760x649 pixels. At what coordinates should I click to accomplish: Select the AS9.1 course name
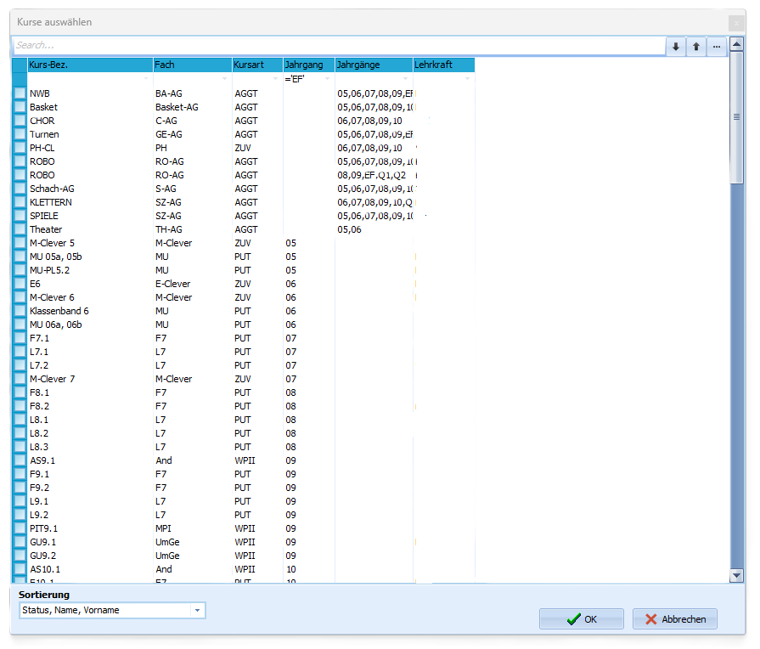coord(42,460)
